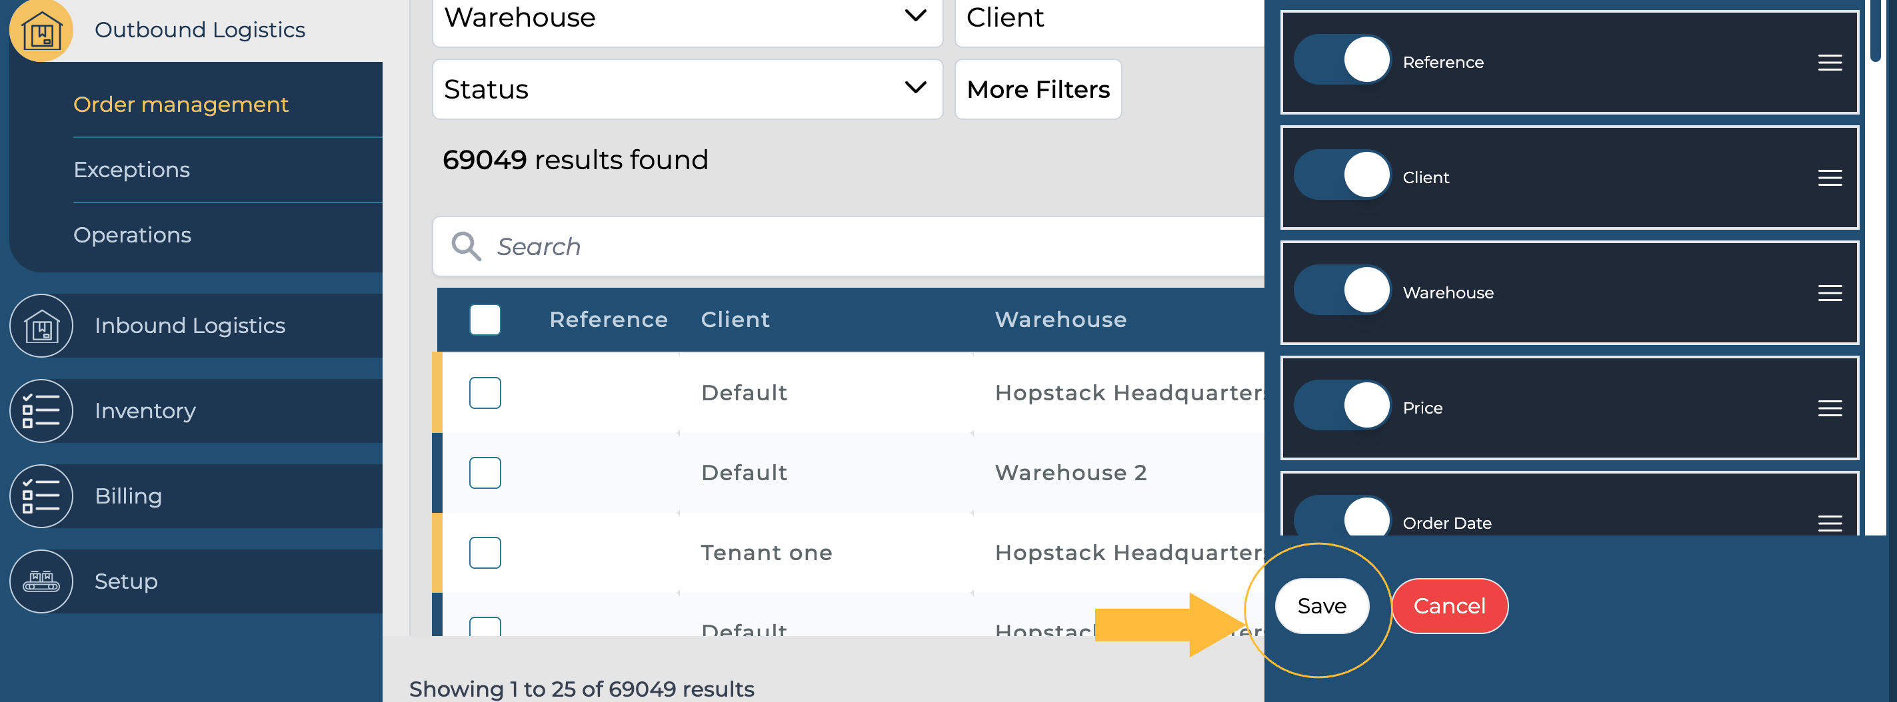
Task: Click the Outbound Logistics warehouse icon
Action: [x=41, y=30]
